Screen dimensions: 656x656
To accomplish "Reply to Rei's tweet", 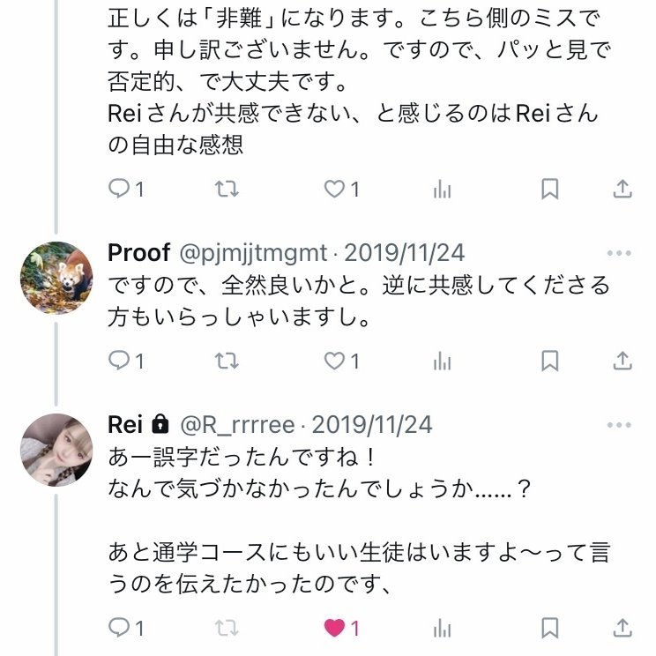I will pyautogui.click(x=119, y=628).
